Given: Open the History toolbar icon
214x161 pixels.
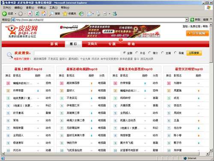Looking at the screenshot, I should click(x=81, y=14).
